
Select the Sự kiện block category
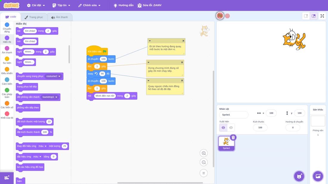tap(7, 60)
